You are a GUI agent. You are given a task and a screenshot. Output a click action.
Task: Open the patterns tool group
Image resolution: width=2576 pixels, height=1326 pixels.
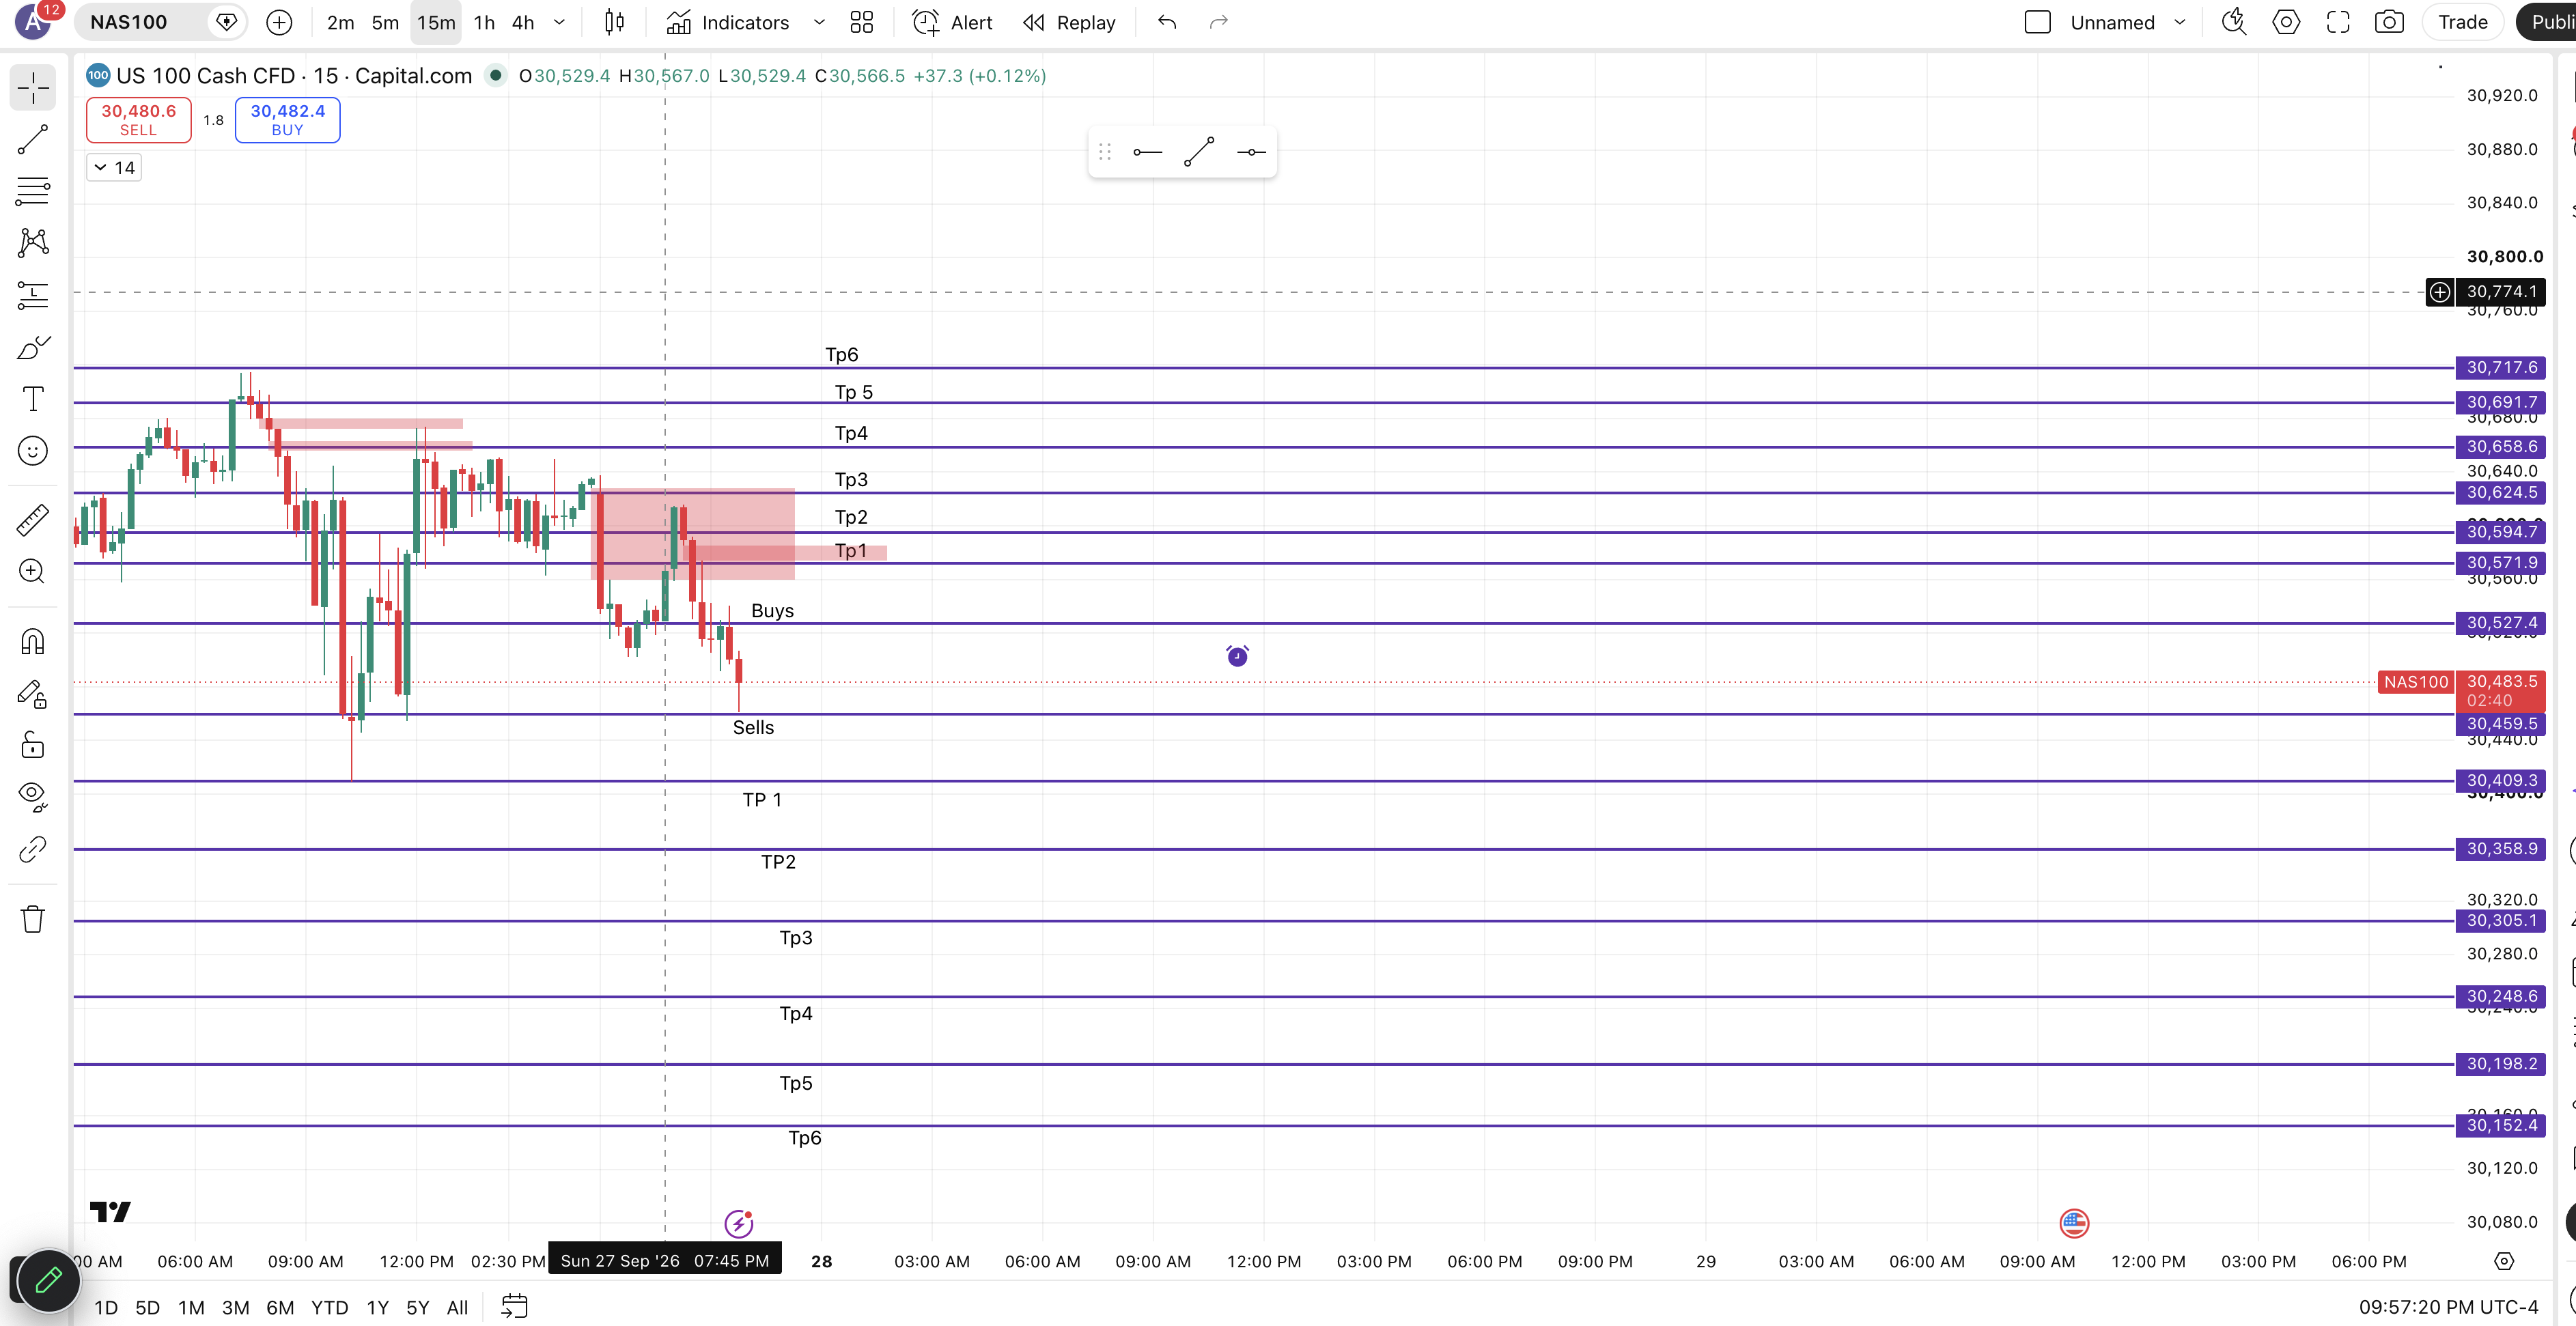pos(33,242)
